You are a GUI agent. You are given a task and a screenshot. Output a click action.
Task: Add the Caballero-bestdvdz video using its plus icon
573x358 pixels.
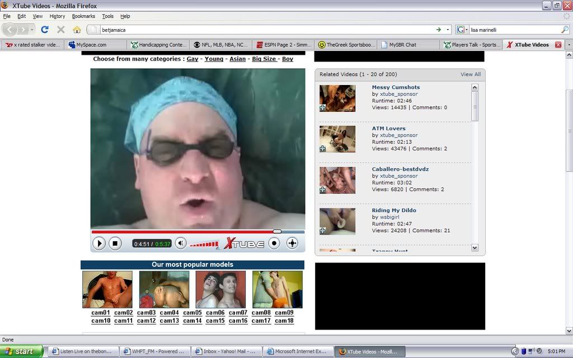click(323, 190)
